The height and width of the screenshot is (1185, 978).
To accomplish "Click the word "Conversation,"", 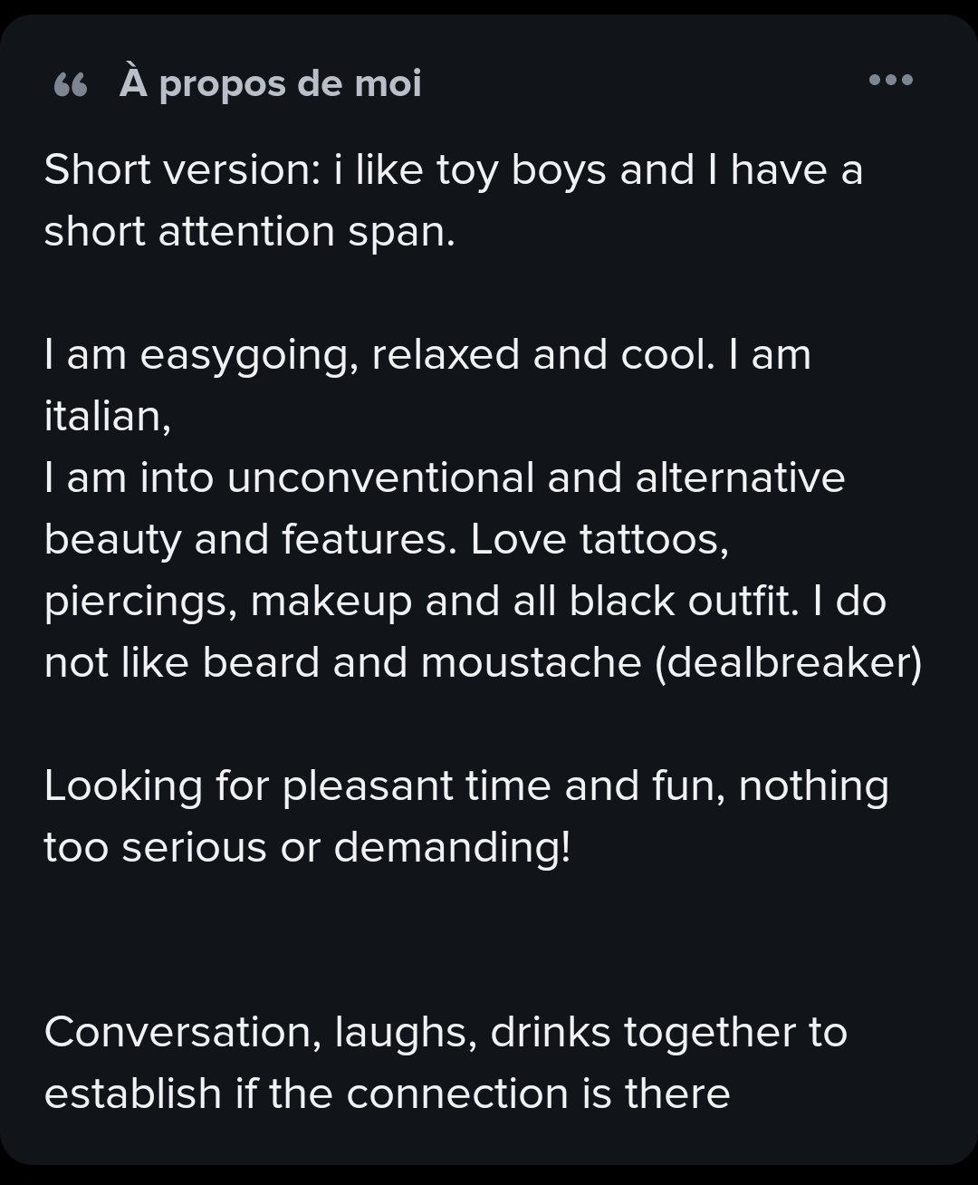I will [x=182, y=1033].
